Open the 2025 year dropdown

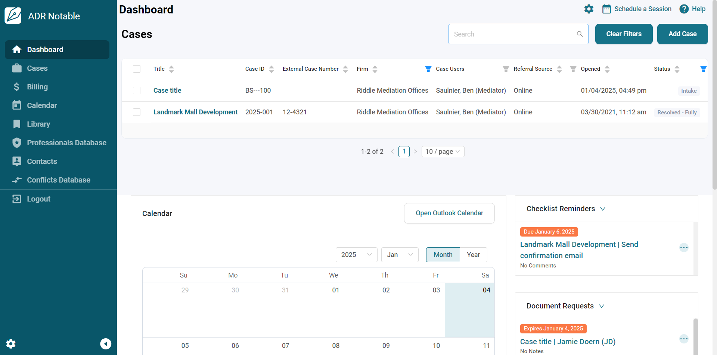(356, 255)
